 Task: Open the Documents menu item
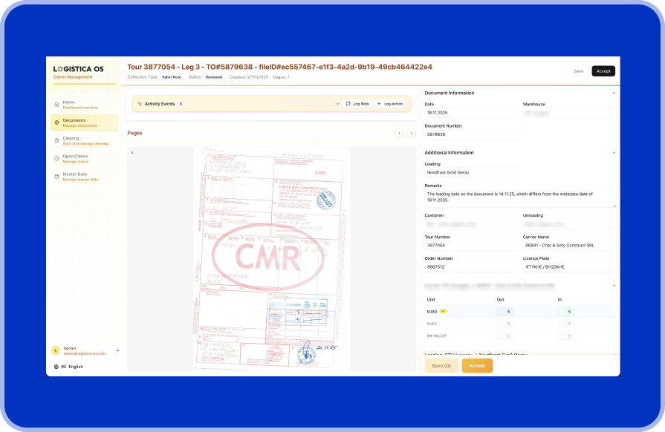pyautogui.click(x=84, y=122)
